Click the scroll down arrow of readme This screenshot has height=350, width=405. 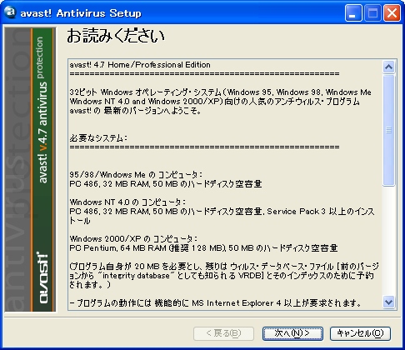tap(388, 302)
